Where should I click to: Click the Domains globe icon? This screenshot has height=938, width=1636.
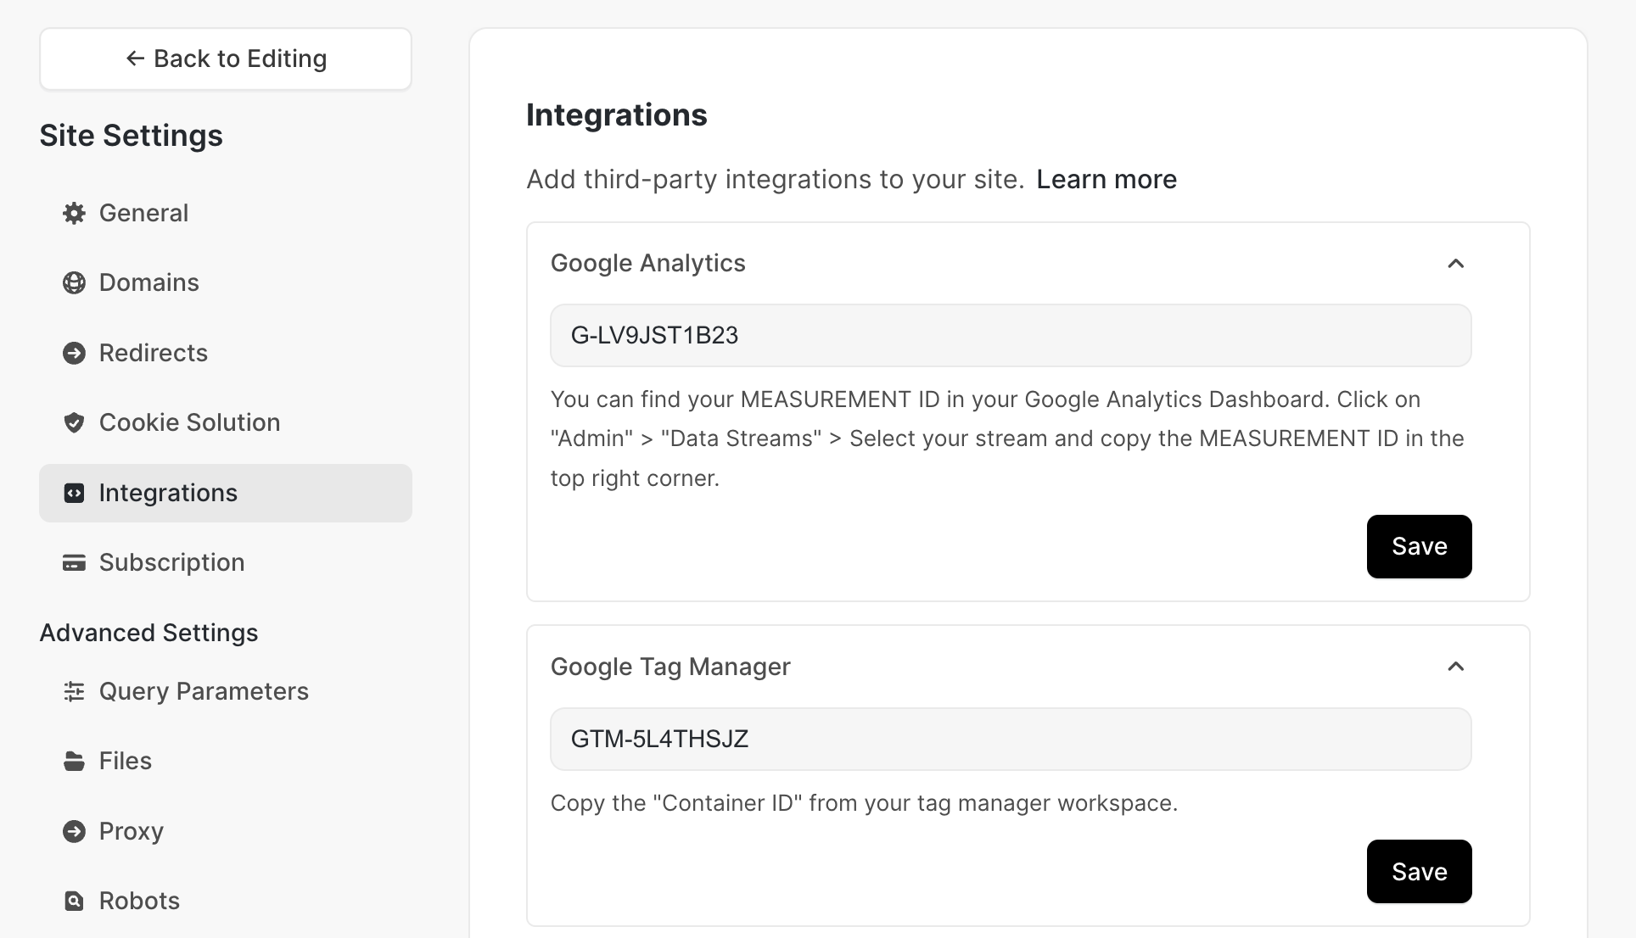click(x=74, y=282)
